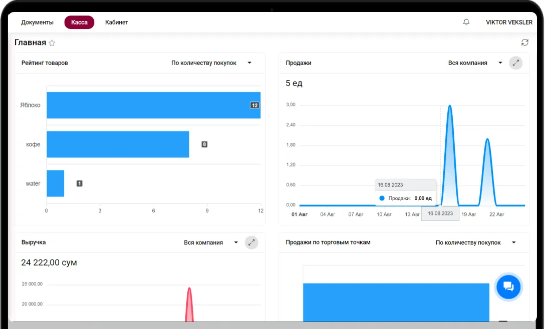Expand the Выручка chart to fullscreen
The width and height of the screenshot is (545, 329).
tap(251, 242)
